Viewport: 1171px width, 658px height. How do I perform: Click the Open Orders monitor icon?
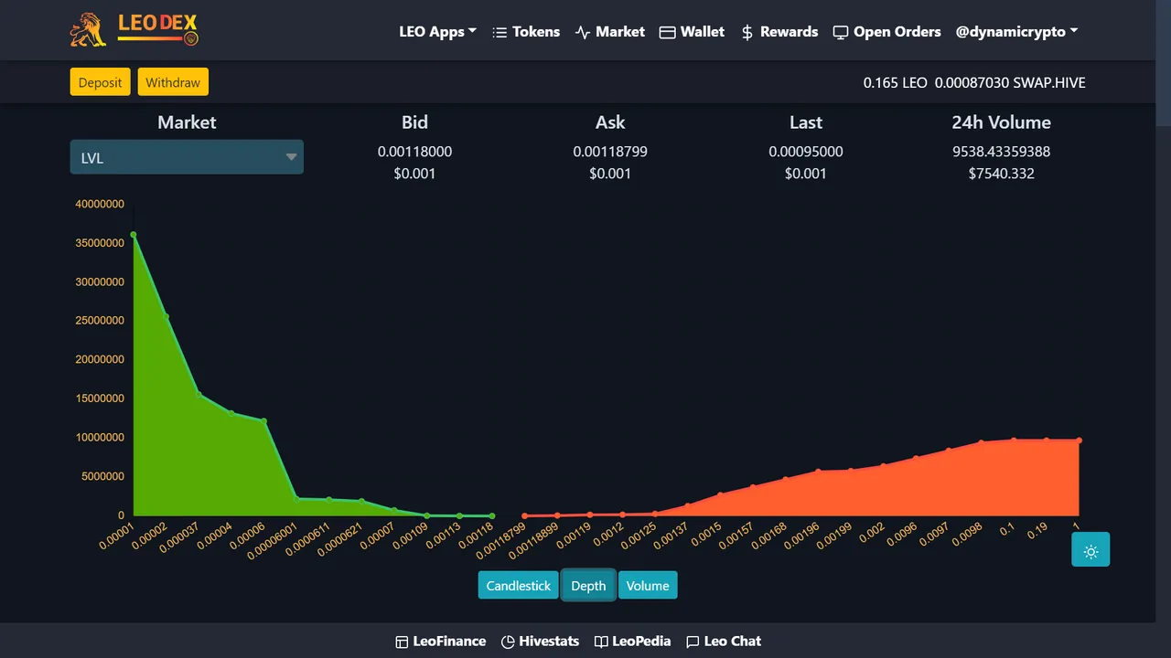841,32
